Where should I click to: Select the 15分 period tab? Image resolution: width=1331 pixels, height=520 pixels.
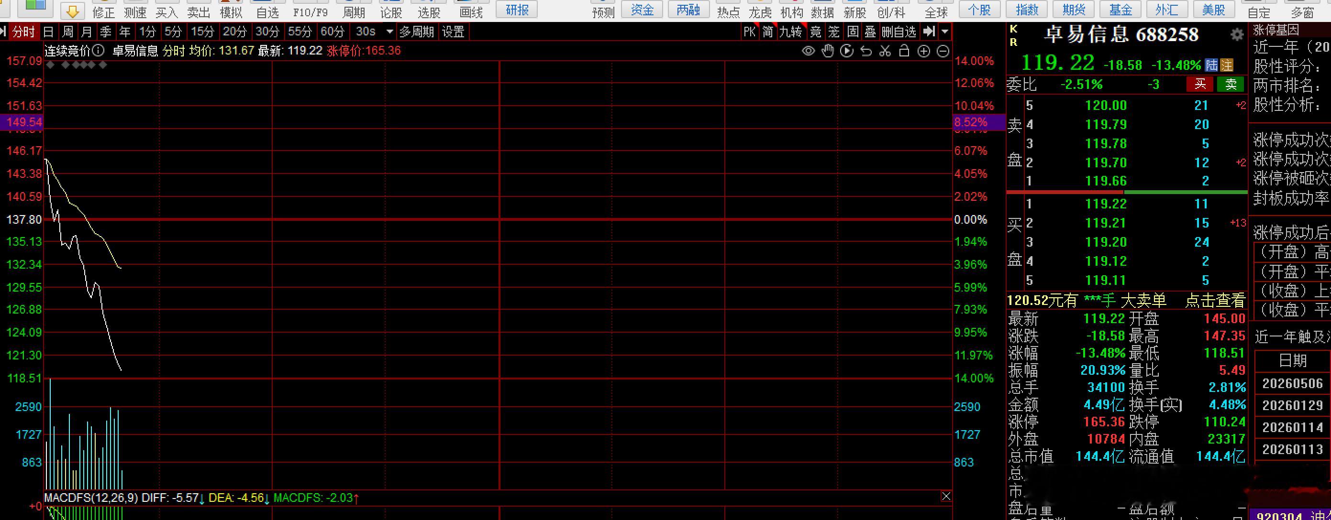pyautogui.click(x=202, y=32)
